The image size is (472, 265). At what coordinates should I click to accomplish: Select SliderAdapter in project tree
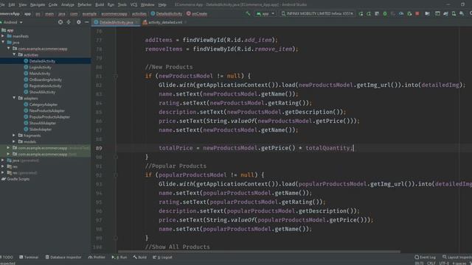coord(41,130)
